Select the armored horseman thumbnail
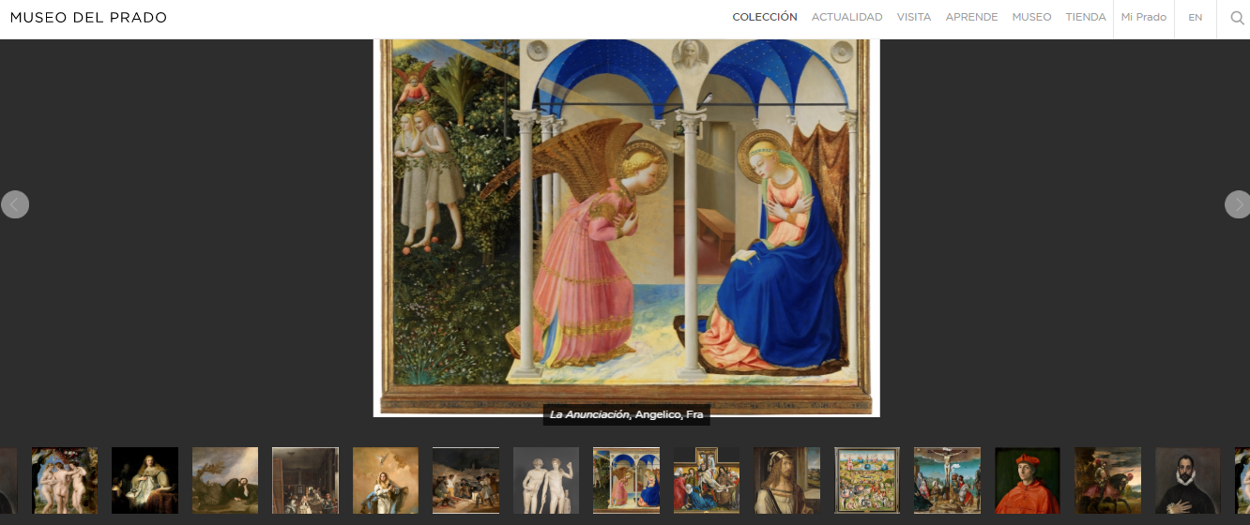 1107,480
